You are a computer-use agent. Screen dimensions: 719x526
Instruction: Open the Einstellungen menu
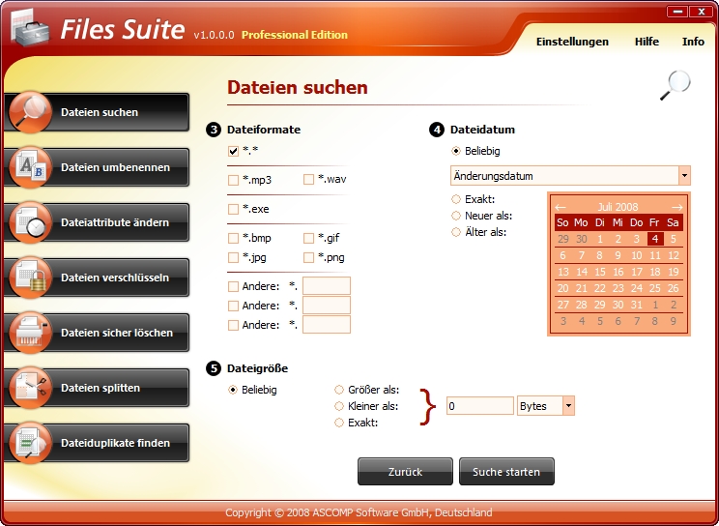tap(572, 42)
